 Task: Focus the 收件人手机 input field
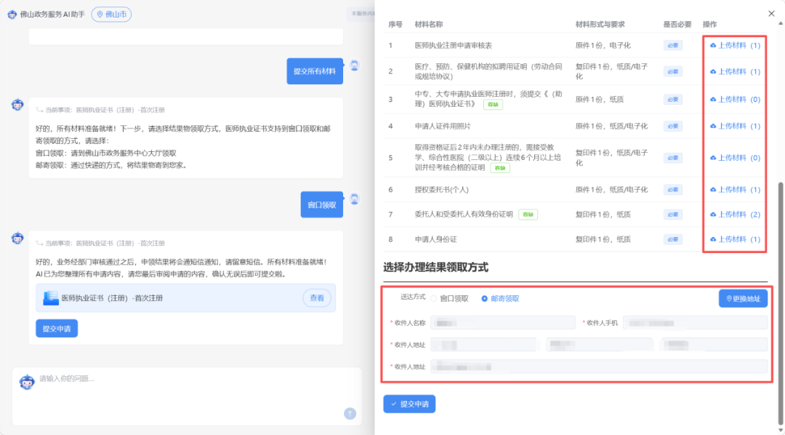coord(695,323)
